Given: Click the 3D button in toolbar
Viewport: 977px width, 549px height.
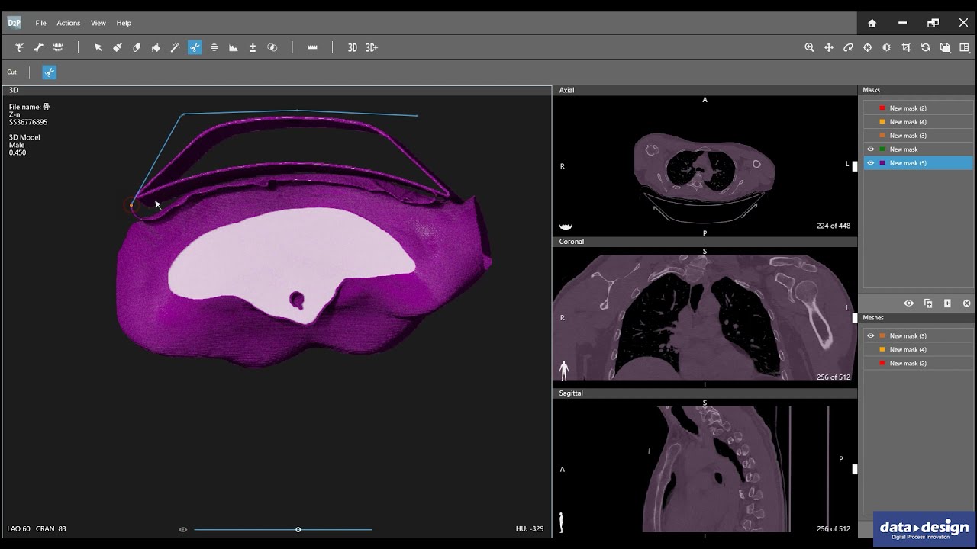Looking at the screenshot, I should click(x=353, y=47).
